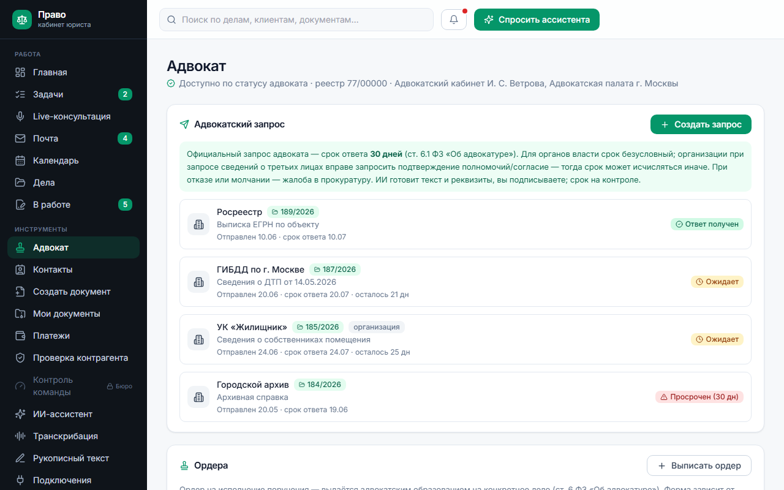Open the locked Контроль команды item
Viewport: 784px width, 490px height.
coord(73,386)
